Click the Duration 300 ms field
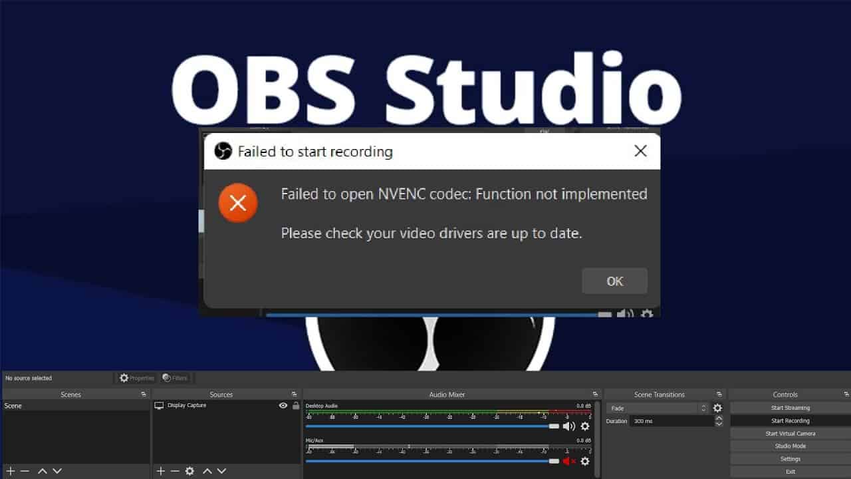This screenshot has width=851, height=479. pyautogui.click(x=671, y=421)
